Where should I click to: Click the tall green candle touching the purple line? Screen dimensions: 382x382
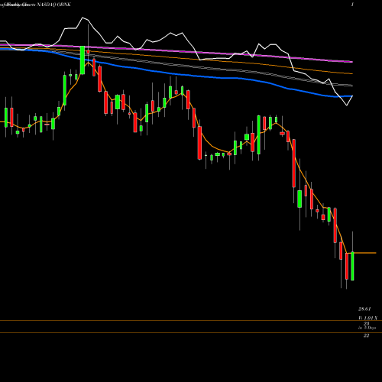pyautogui.click(x=83, y=60)
